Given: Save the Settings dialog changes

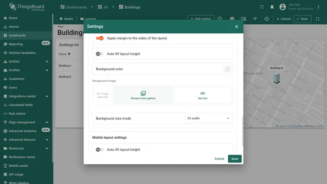Looking at the screenshot, I should (235, 159).
